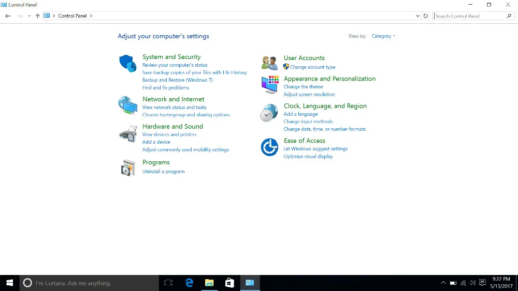Viewport: 518px width, 291px height.
Task: Open the Network and Internet globe icon
Action: pos(128,105)
